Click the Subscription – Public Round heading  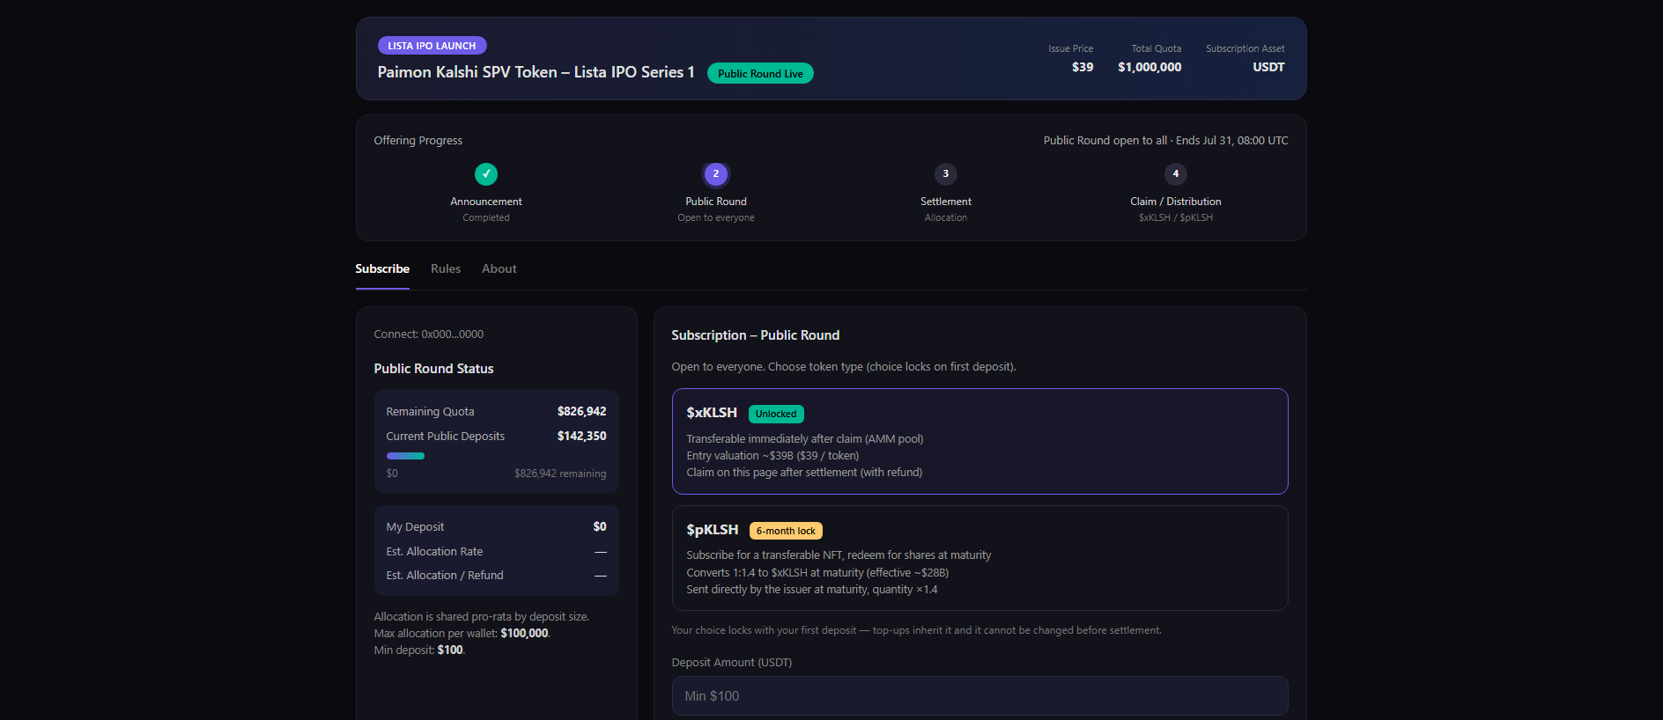(x=756, y=335)
